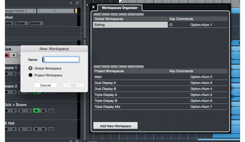Click the link icon on Kick + Snare

coord(29,111)
